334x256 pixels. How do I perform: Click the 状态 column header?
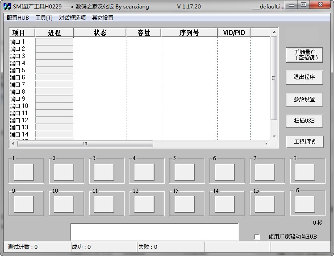coord(100,33)
